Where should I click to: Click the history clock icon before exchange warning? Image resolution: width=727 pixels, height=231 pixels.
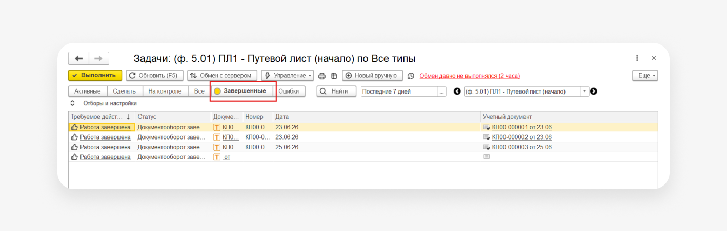411,76
